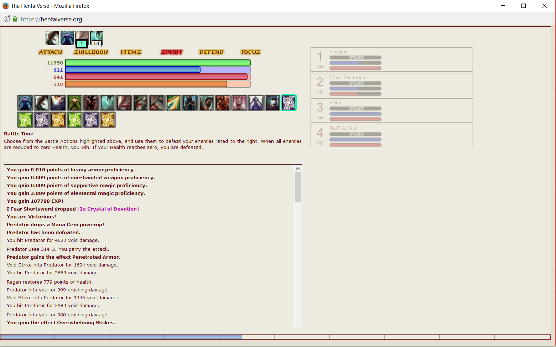
Task: Click the second purple sigil in bottom quickbar row
Action: coord(91,120)
